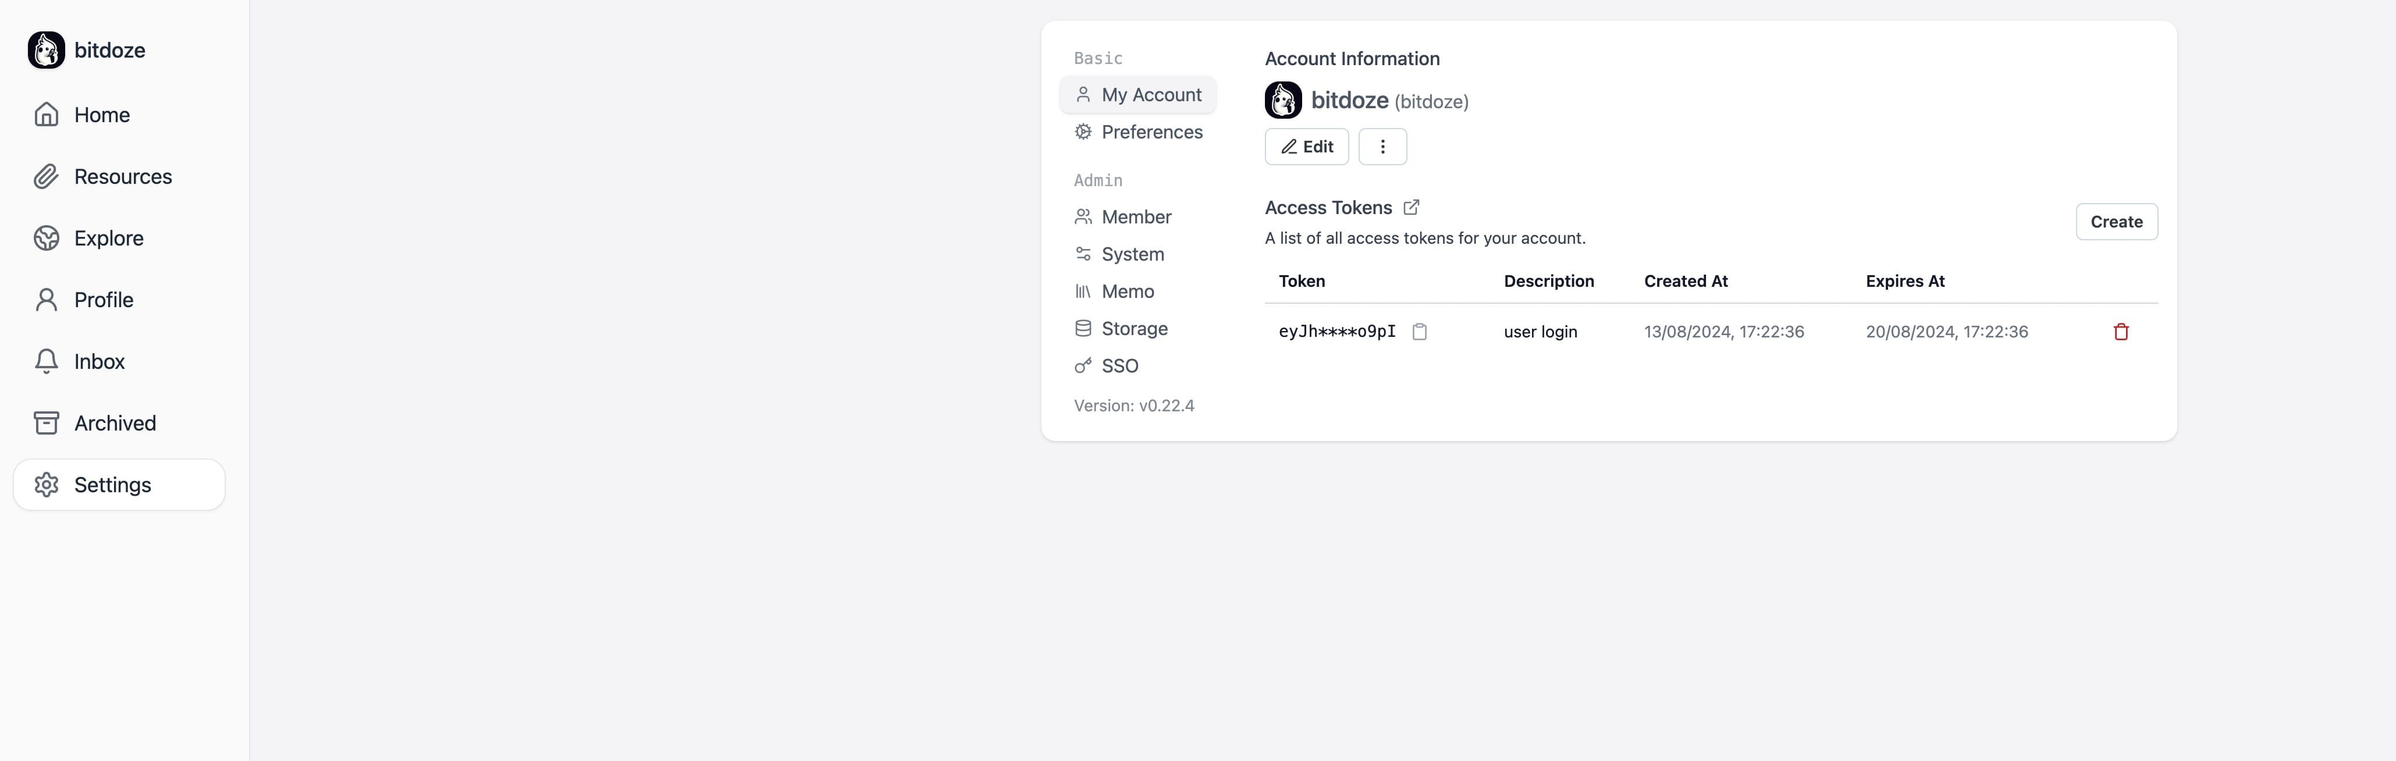Open Archived memos from sidebar
2396x761 pixels.
pyautogui.click(x=115, y=422)
